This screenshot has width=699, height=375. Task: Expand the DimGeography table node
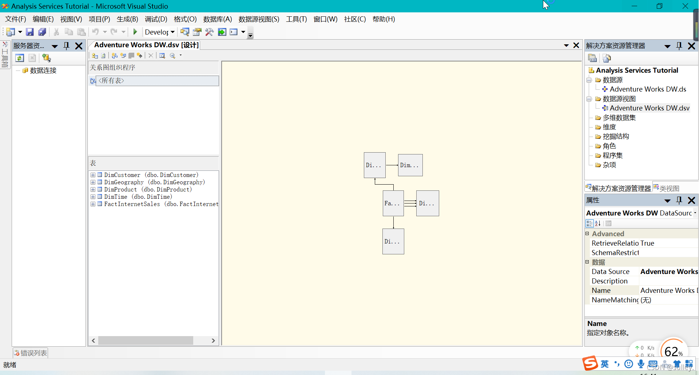coord(93,182)
